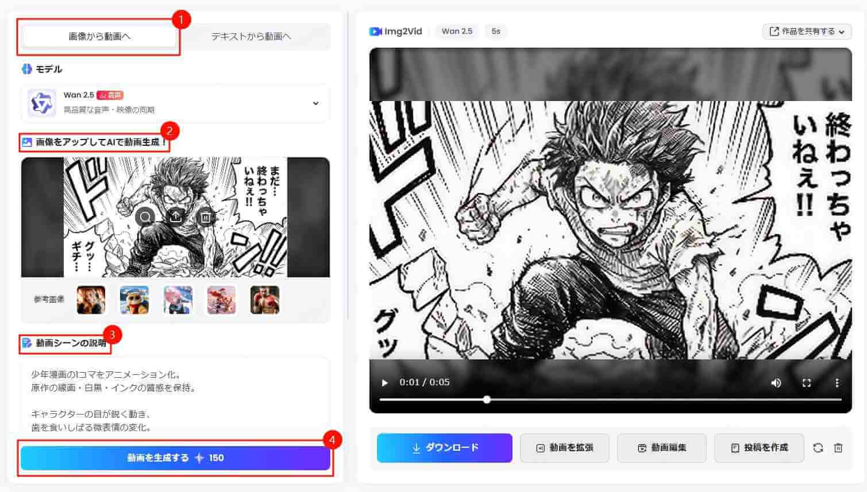Mute the video audio
The width and height of the screenshot is (867, 492).
(776, 382)
